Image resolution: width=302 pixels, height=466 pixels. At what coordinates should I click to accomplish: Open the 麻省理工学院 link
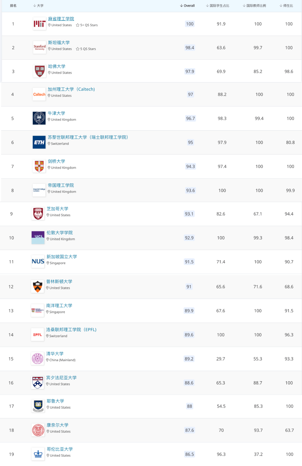click(61, 19)
